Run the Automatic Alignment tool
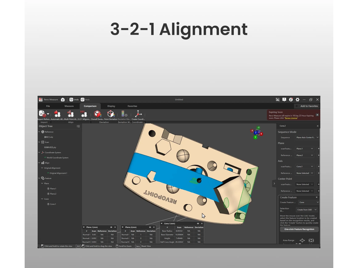 57,114
